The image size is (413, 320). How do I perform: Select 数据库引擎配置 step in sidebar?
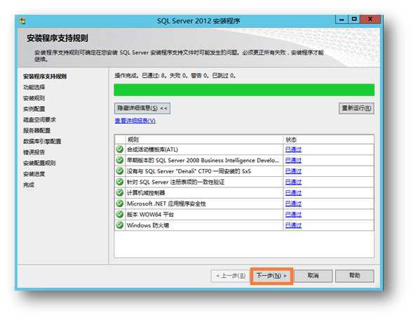click(42, 141)
